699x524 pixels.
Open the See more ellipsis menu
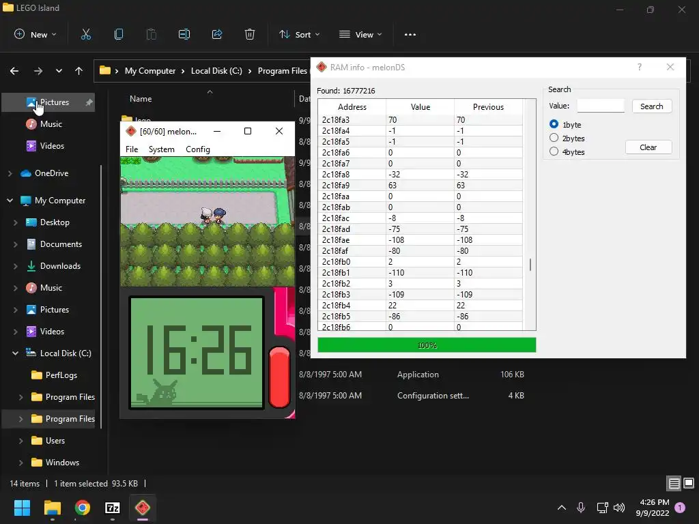(x=410, y=34)
